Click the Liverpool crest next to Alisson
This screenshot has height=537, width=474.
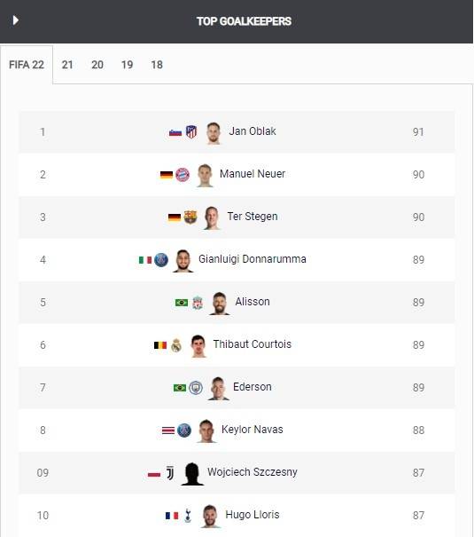coord(198,303)
